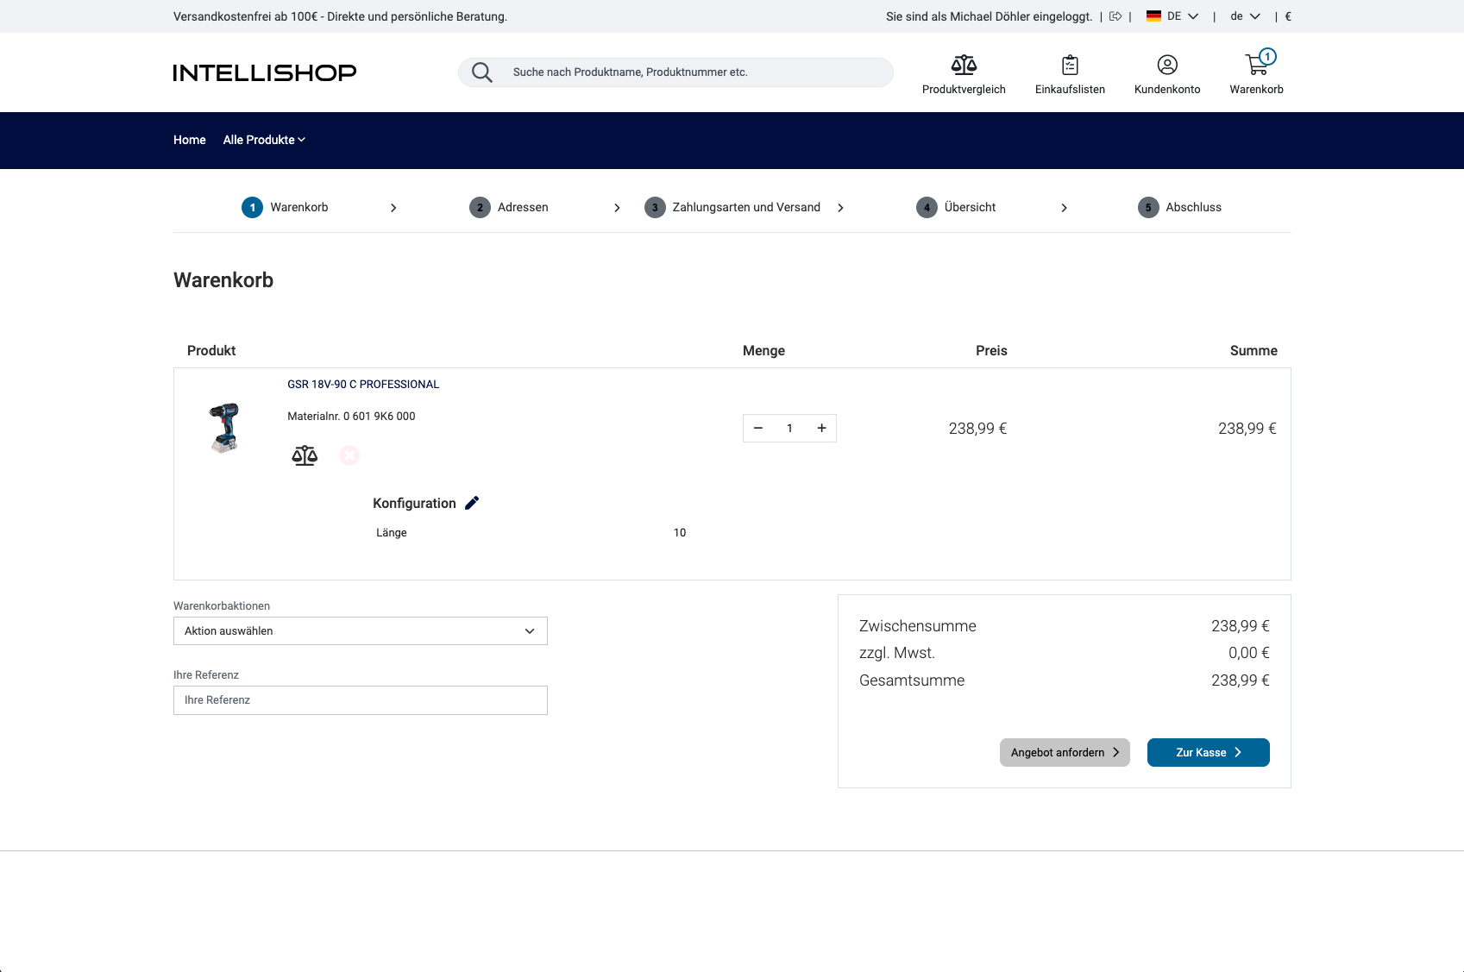Click the Ihre Referenz input field

point(361,700)
